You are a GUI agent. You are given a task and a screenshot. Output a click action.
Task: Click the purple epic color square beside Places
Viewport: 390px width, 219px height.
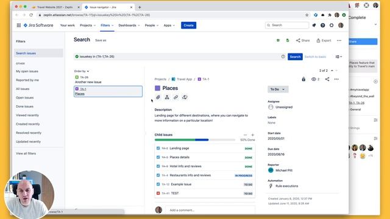(x=157, y=88)
